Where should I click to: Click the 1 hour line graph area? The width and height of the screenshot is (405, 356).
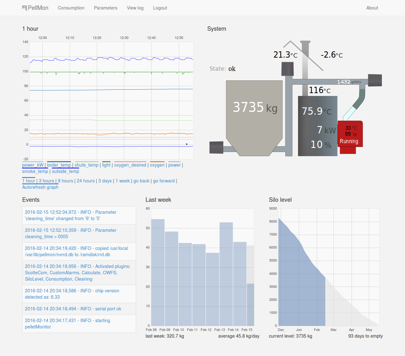click(x=111, y=101)
